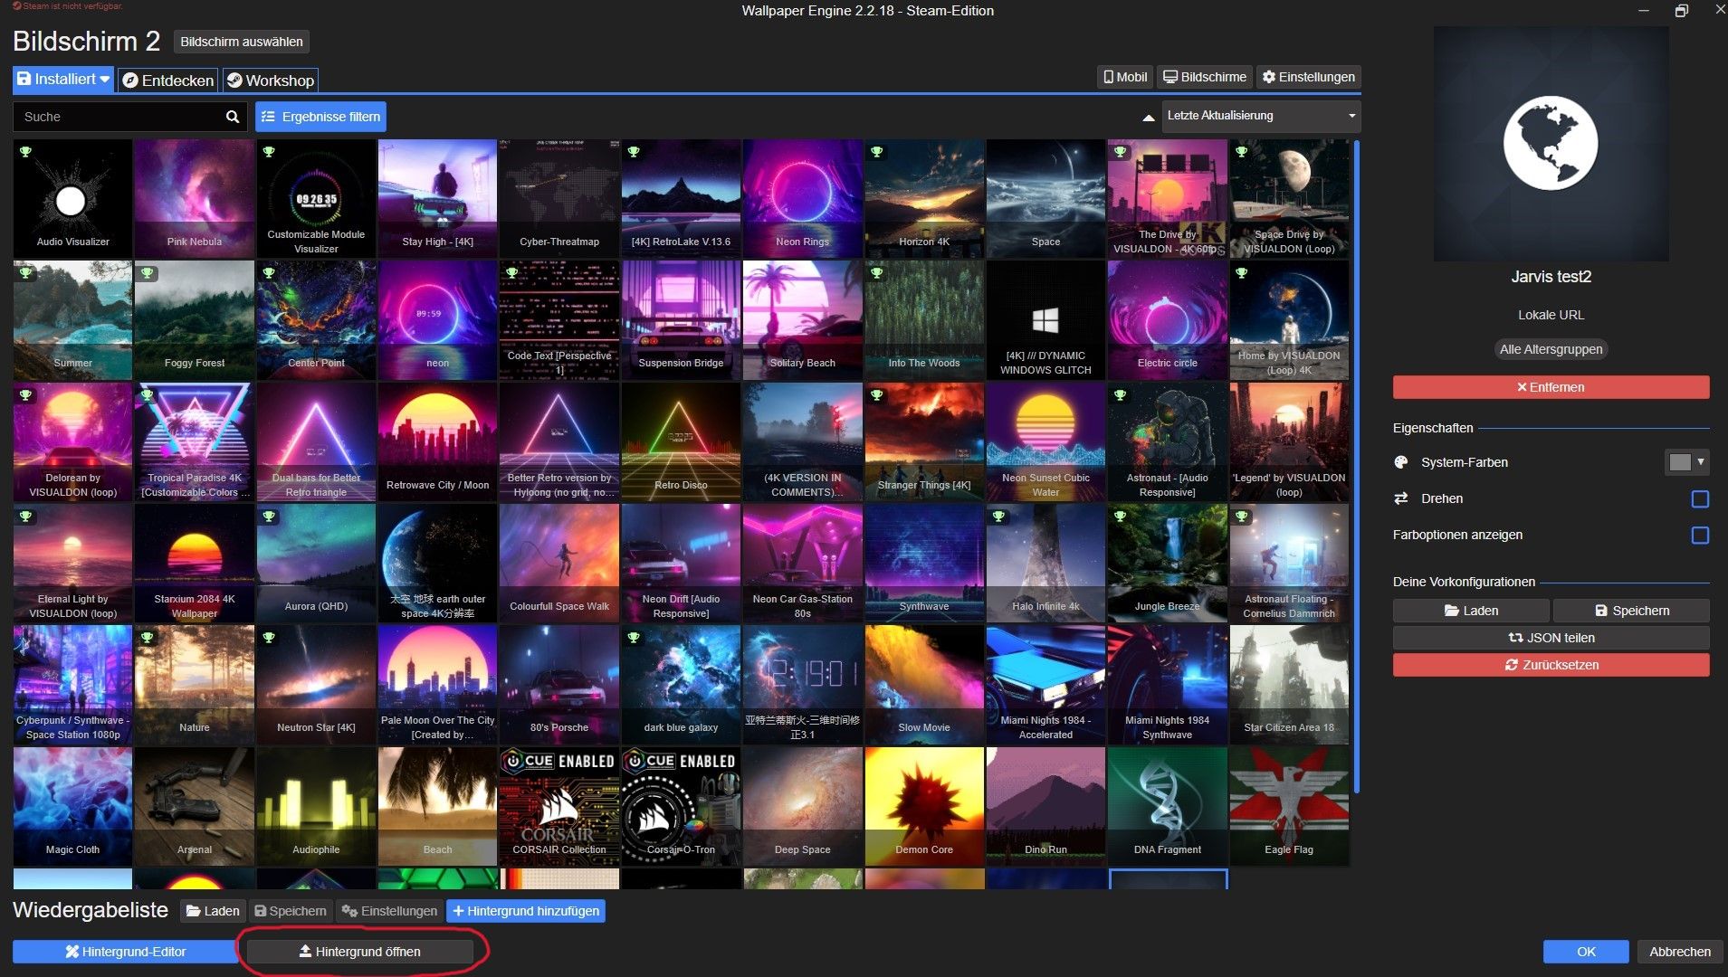1728x977 pixels.
Task: Open the System-Farben color dropdown
Action: coord(1686,462)
